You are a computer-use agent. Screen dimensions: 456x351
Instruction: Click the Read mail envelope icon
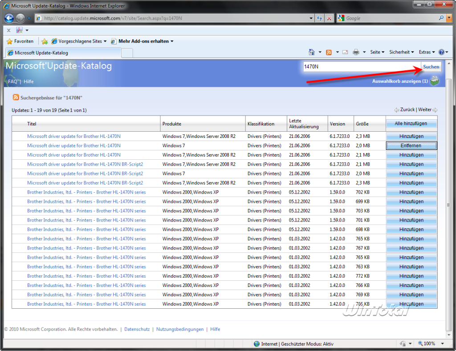(x=345, y=52)
